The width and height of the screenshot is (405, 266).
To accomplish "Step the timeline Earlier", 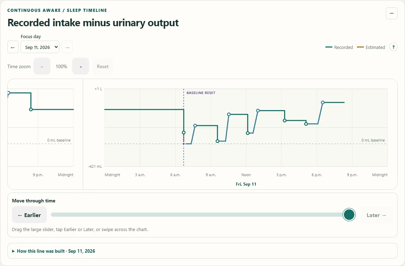I will point(29,215).
